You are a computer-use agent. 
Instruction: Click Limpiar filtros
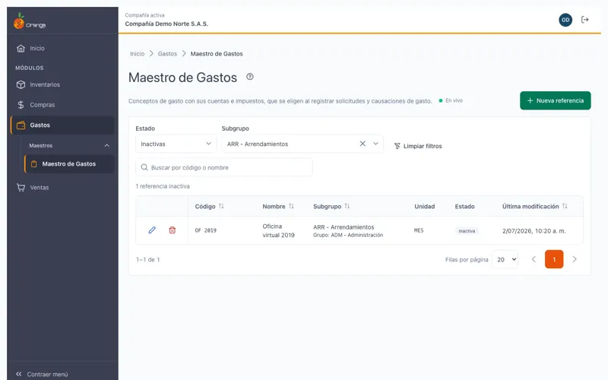pos(418,146)
